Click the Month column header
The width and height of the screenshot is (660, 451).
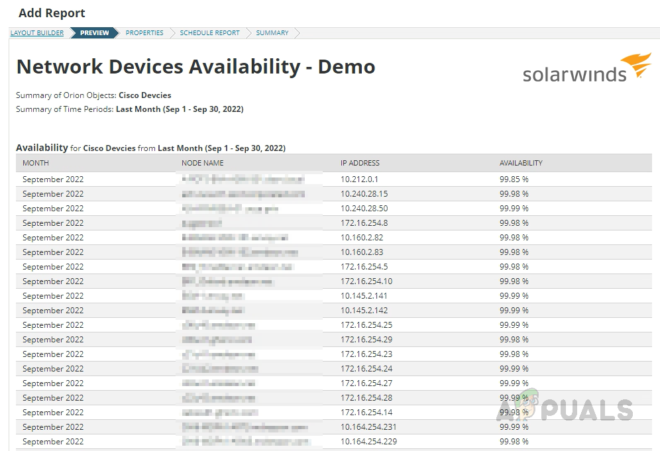coord(36,163)
